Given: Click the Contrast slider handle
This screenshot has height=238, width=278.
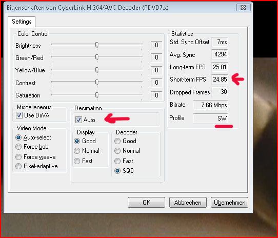Looking at the screenshot, I should tap(97, 82).
